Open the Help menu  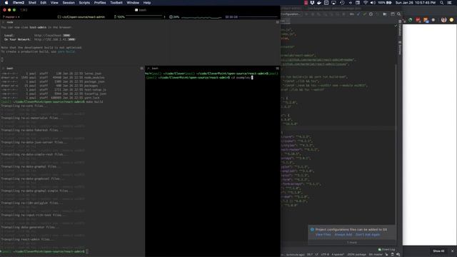(x=147, y=3)
